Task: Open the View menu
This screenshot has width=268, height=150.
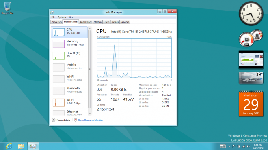Action: pyautogui.click(x=71, y=17)
